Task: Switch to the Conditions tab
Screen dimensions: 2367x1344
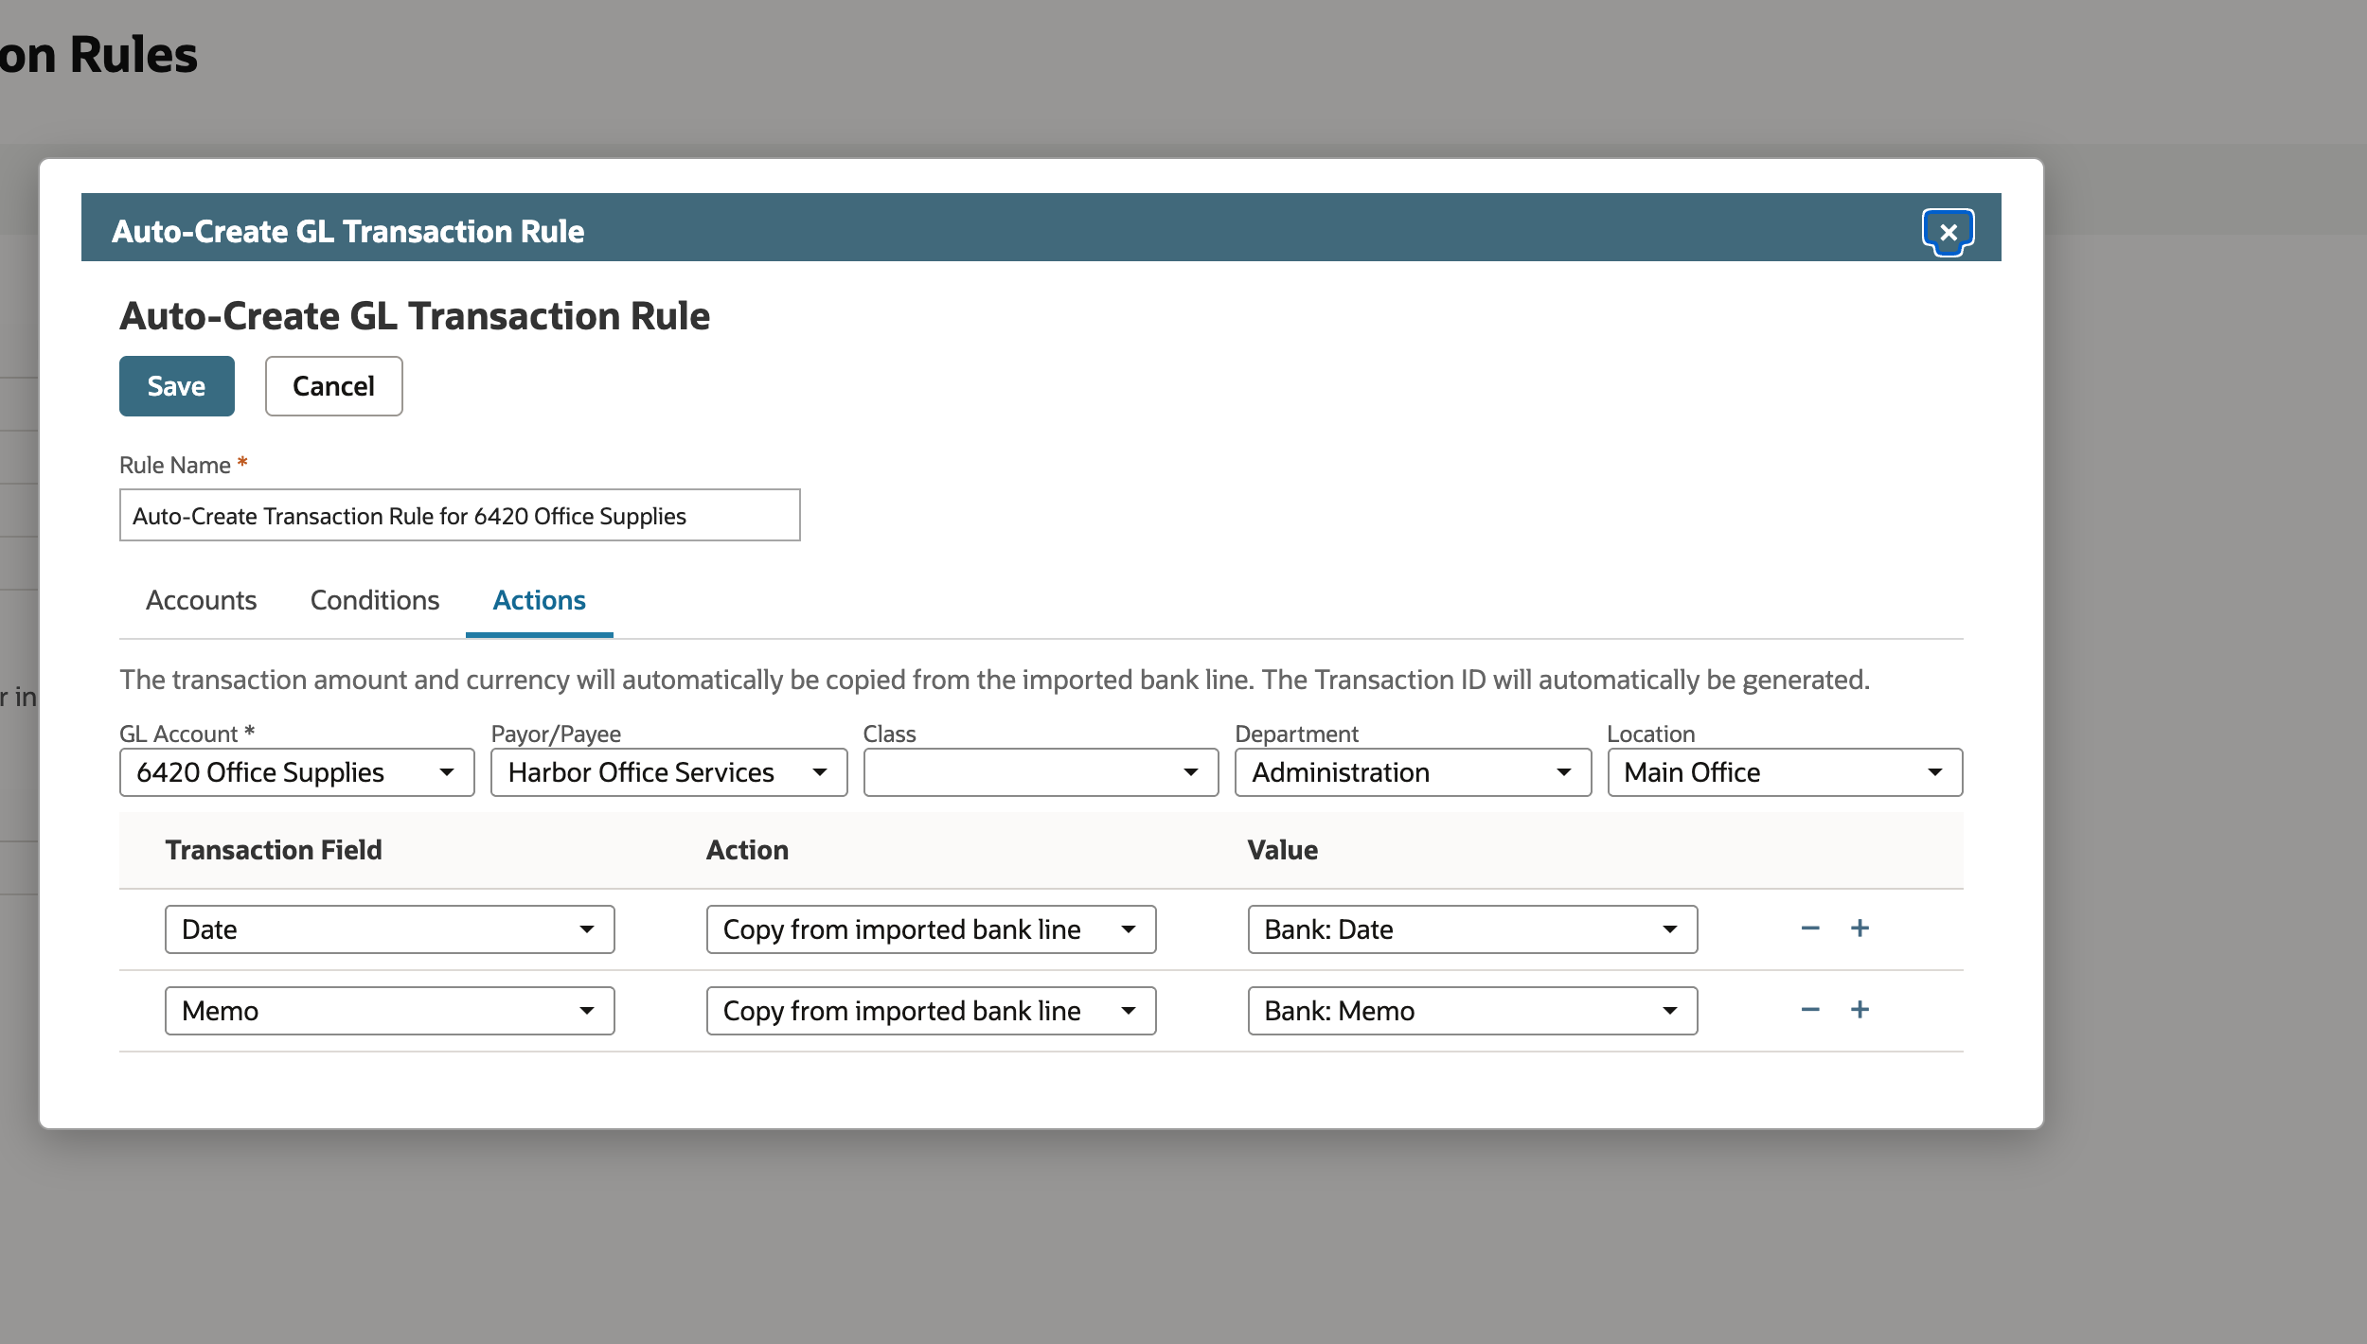Action: [375, 600]
